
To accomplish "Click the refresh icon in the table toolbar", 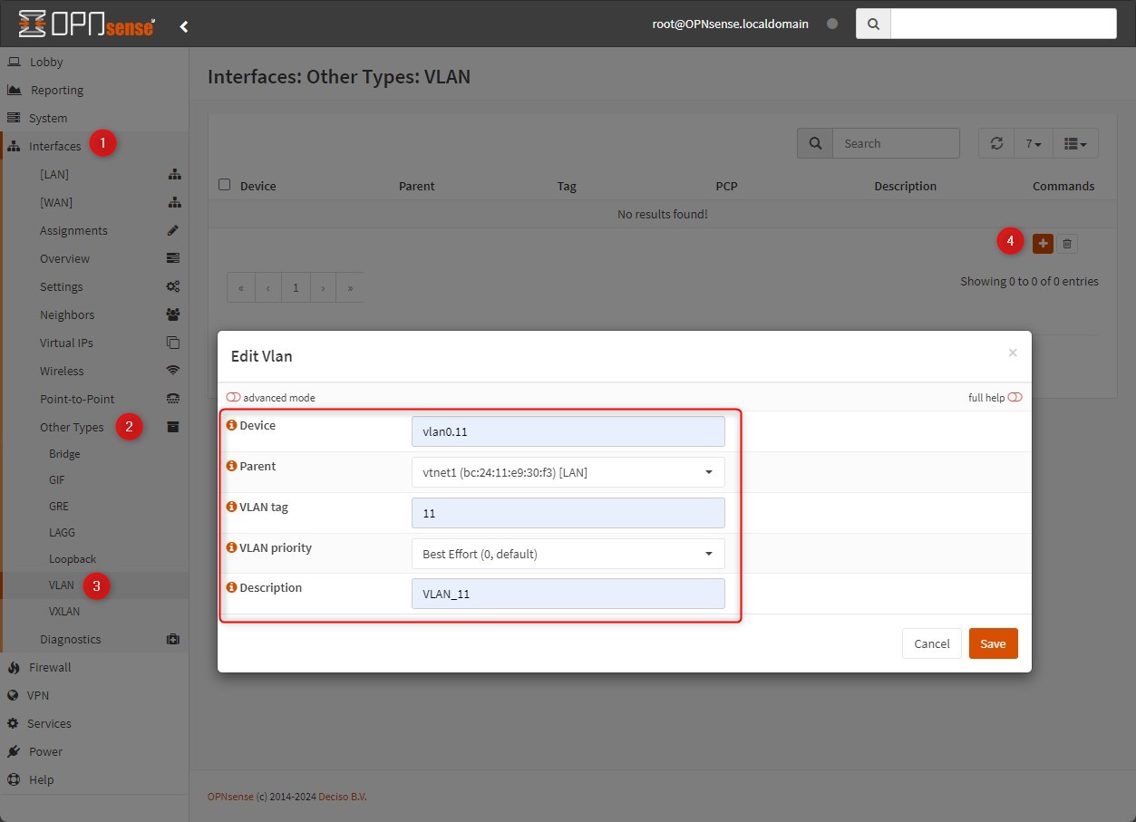I will pos(996,143).
